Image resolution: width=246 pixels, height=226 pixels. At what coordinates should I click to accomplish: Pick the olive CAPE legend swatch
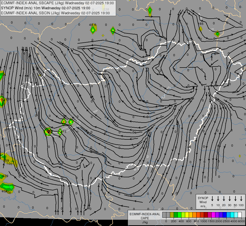tap(172, 215)
